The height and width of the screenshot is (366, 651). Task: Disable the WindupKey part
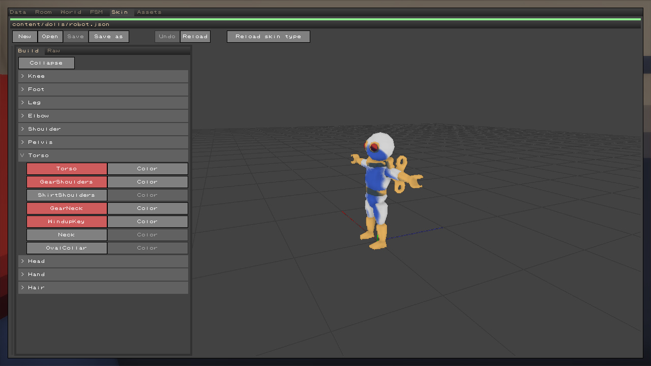click(67, 222)
